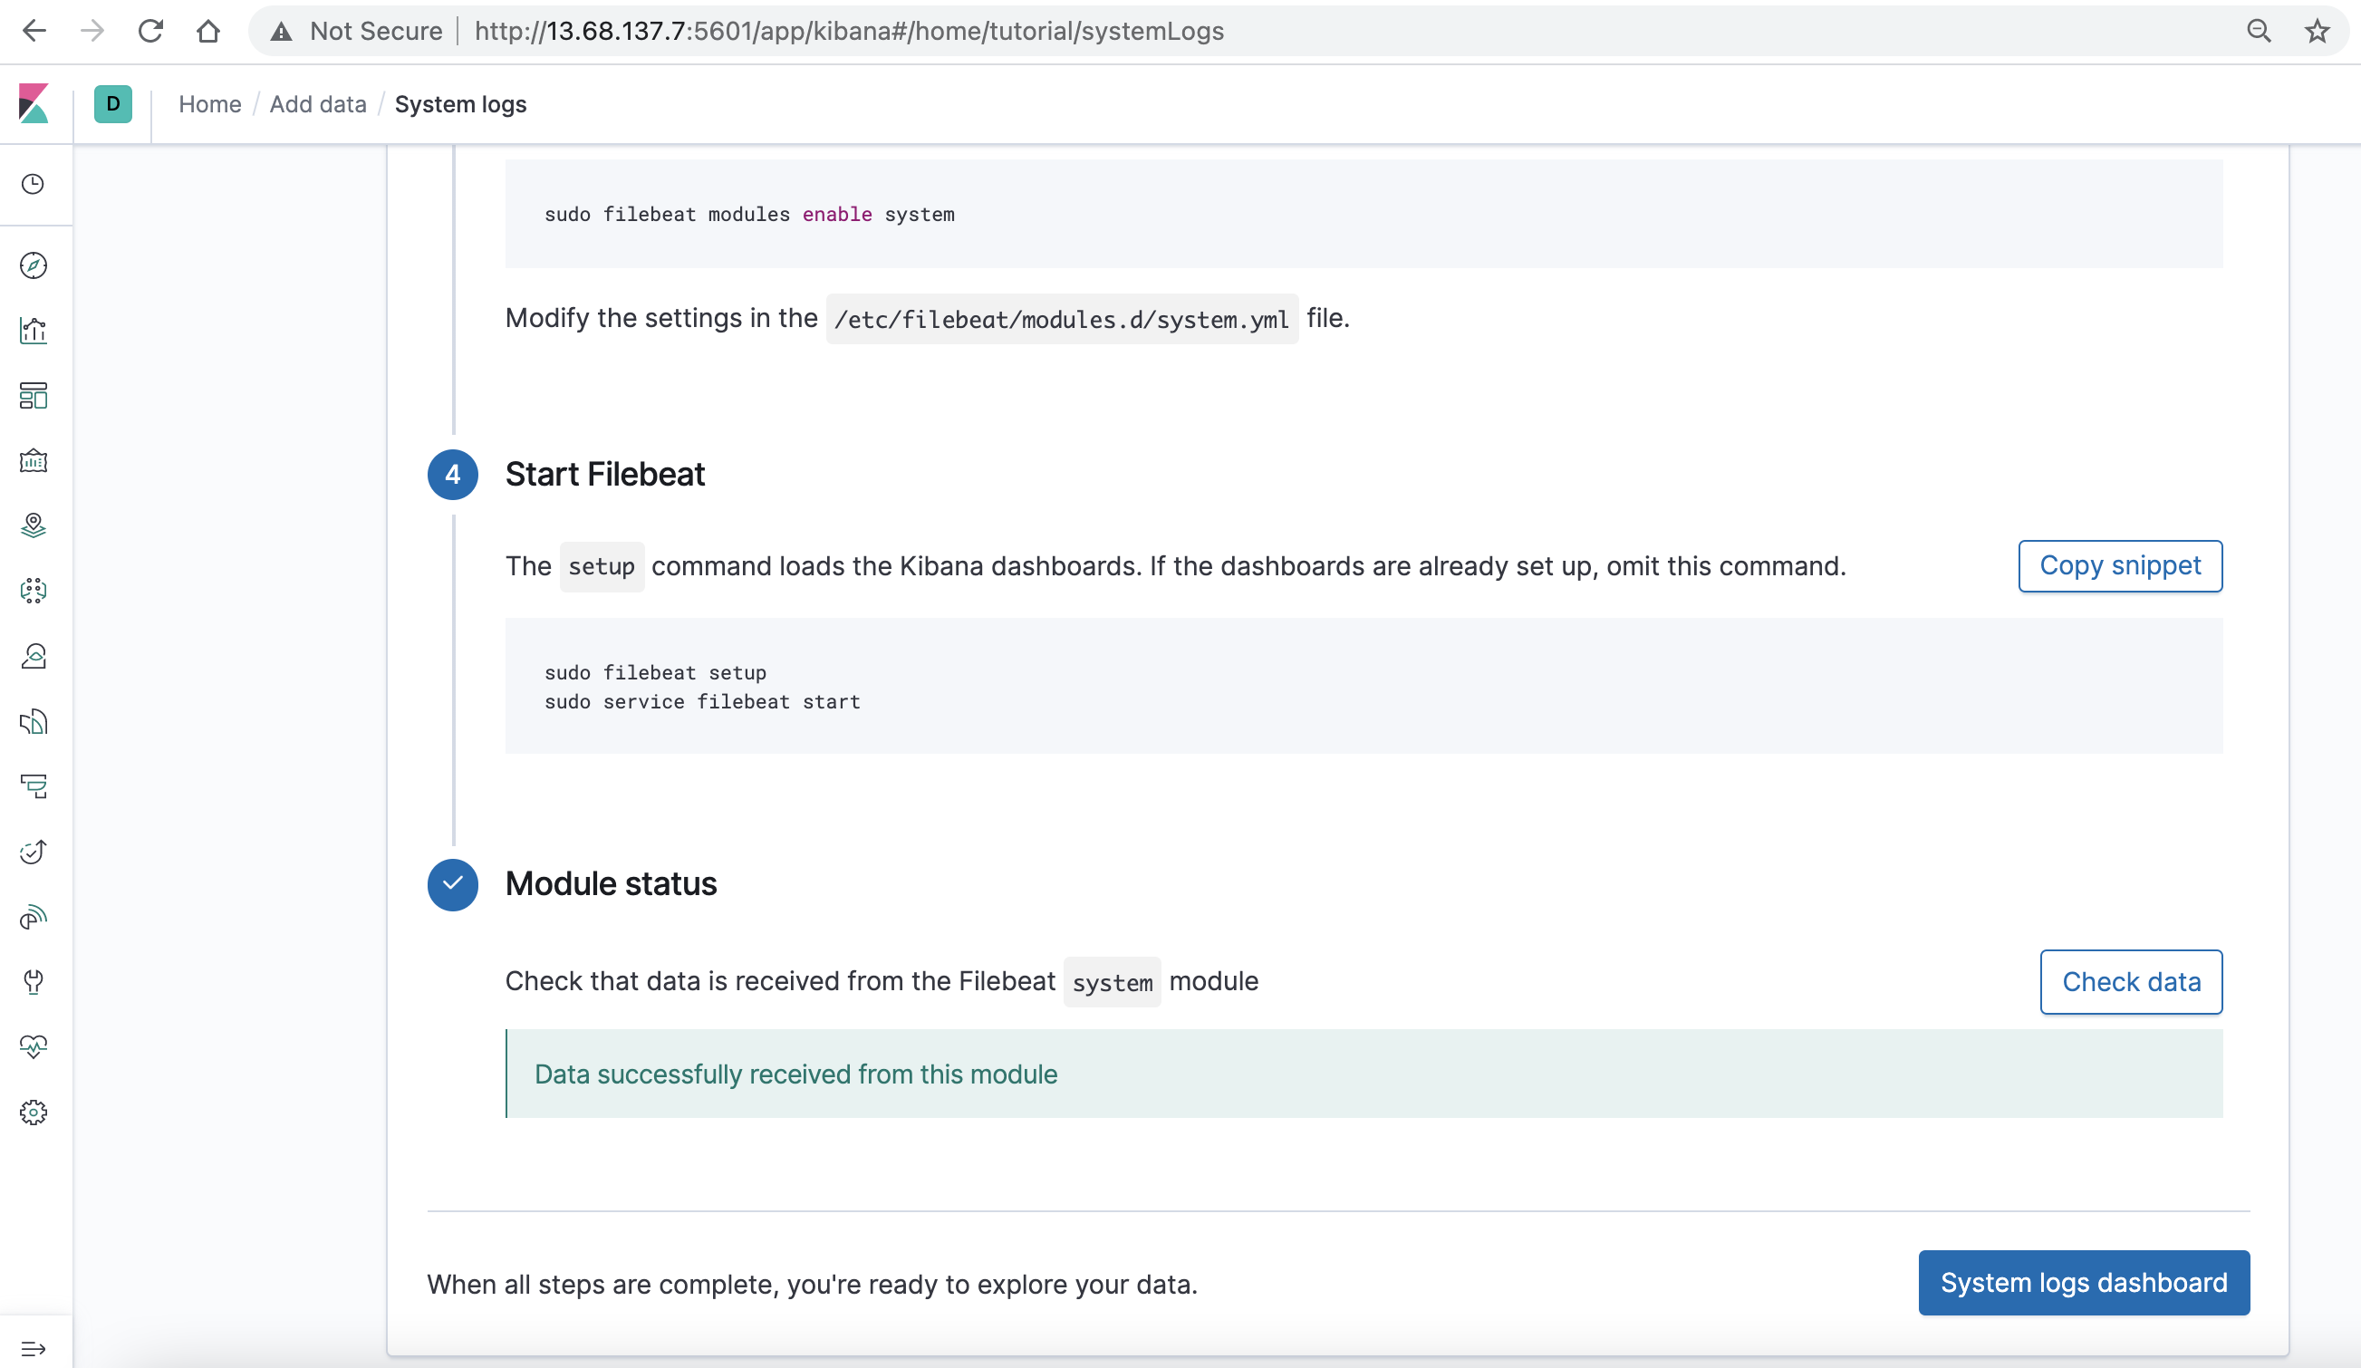Click the 'When all steps are complete' text
Viewport: 2361px width, 1368px height.
pyautogui.click(x=813, y=1284)
